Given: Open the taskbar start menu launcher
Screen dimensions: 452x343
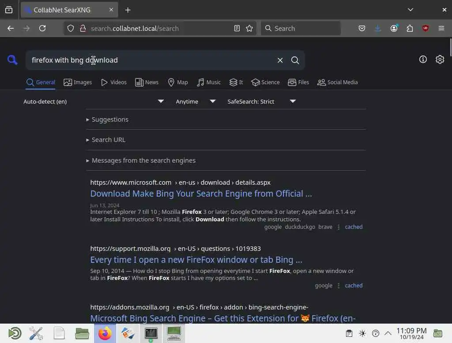Looking at the screenshot, I should click(14, 333).
